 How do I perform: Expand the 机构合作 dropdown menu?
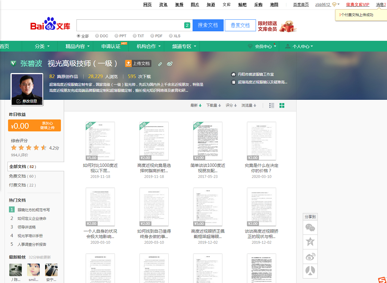click(x=149, y=46)
